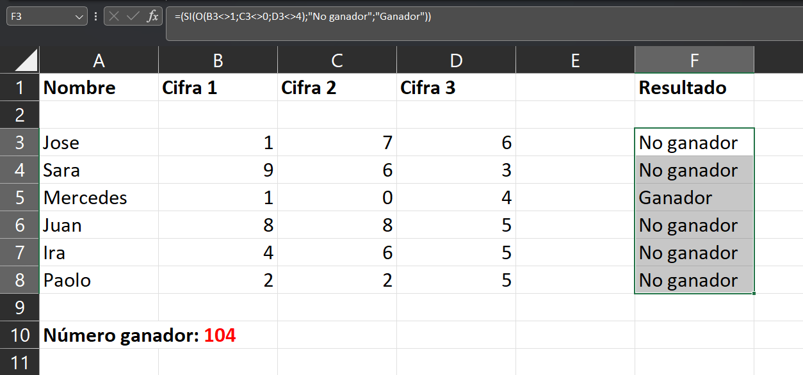
Task: Select column D header
Action: [x=456, y=60]
